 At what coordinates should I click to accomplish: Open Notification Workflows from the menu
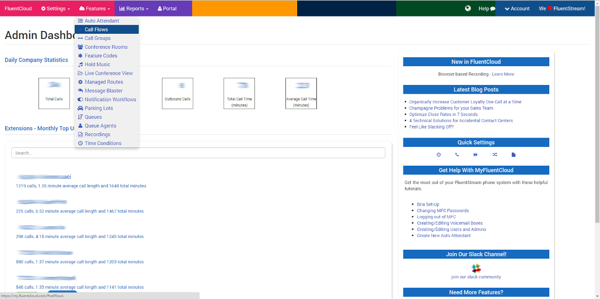click(x=110, y=100)
